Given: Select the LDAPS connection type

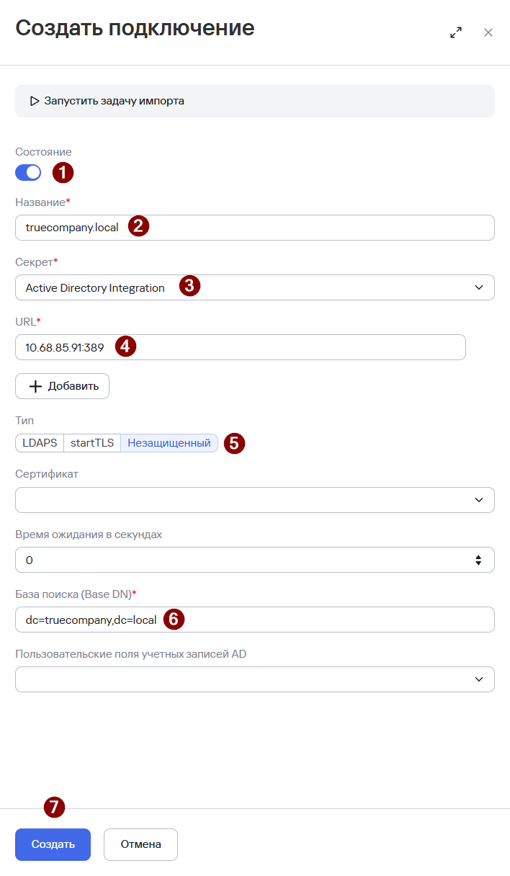Looking at the screenshot, I should (40, 443).
